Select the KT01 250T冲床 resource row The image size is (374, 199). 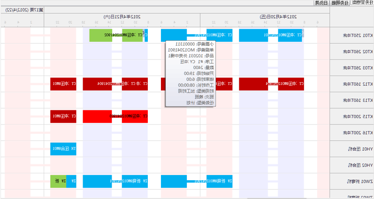[352, 36]
